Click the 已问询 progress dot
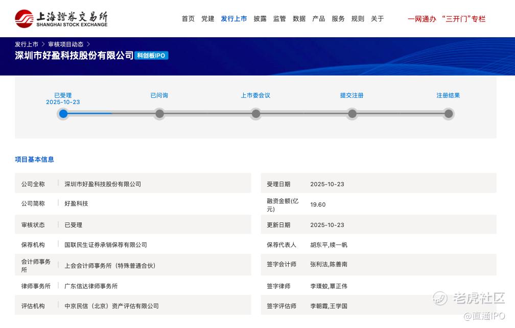 click(x=159, y=114)
